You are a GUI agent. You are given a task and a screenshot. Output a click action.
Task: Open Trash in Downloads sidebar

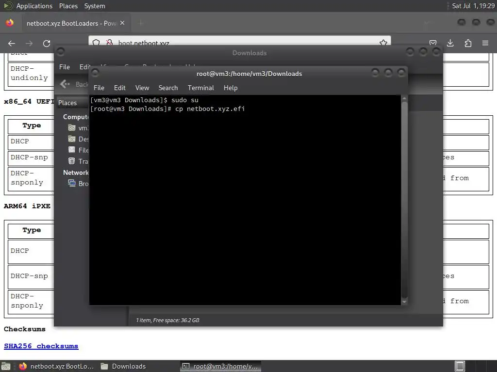pyautogui.click(x=79, y=161)
